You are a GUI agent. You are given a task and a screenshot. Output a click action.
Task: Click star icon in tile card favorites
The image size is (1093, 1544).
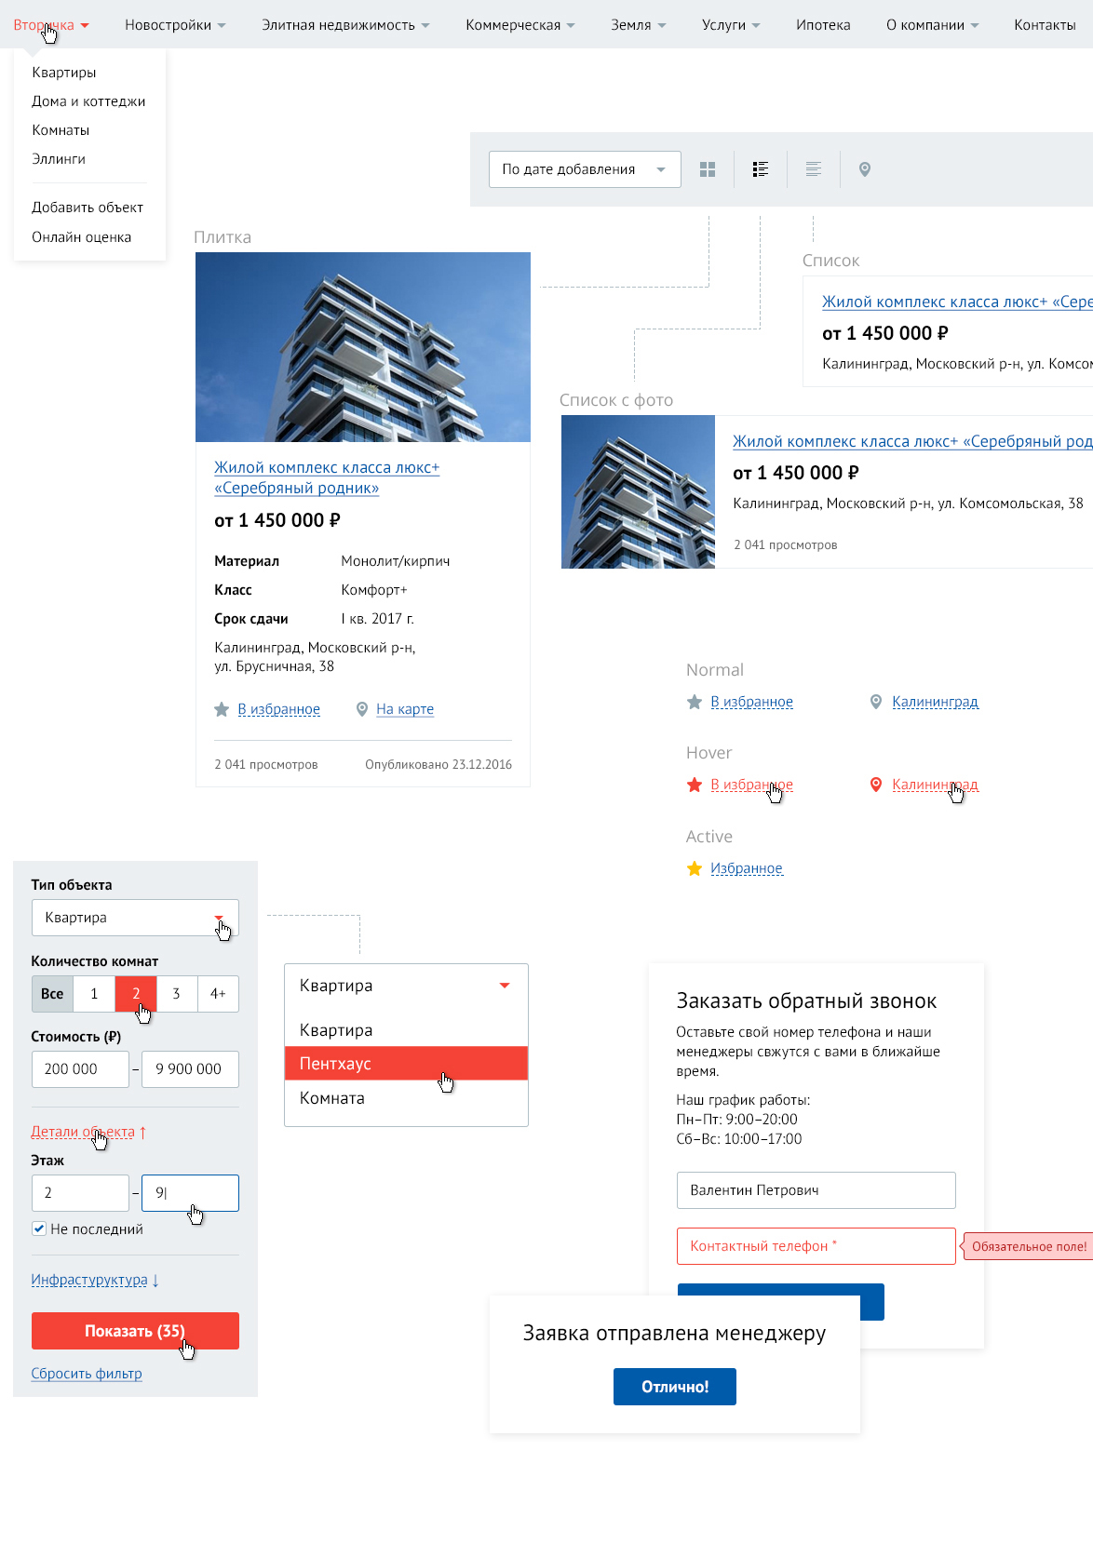(222, 709)
